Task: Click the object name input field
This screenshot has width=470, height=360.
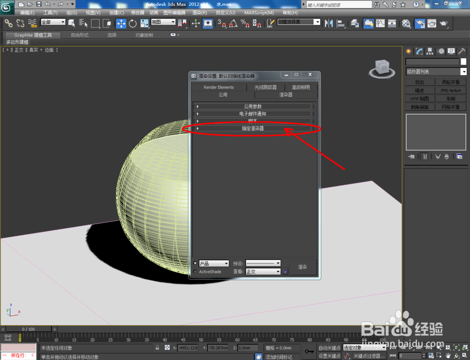Action: (x=432, y=61)
